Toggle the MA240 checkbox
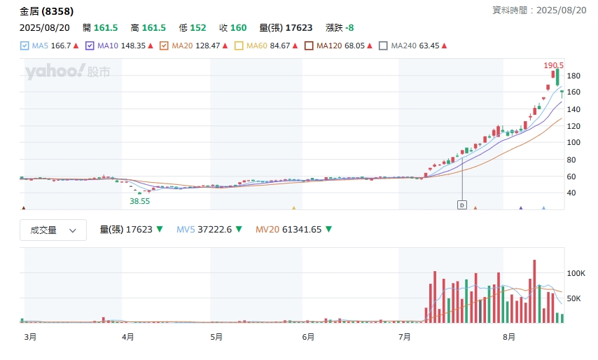This screenshot has width=598, height=360. tap(383, 46)
